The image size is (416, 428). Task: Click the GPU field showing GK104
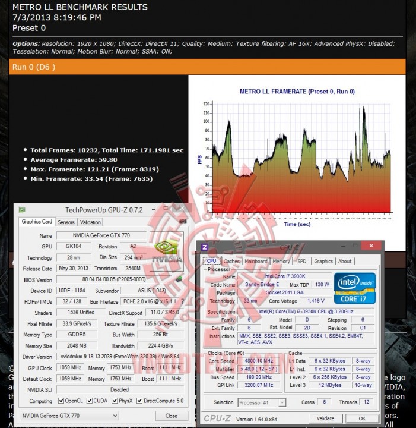74,246
